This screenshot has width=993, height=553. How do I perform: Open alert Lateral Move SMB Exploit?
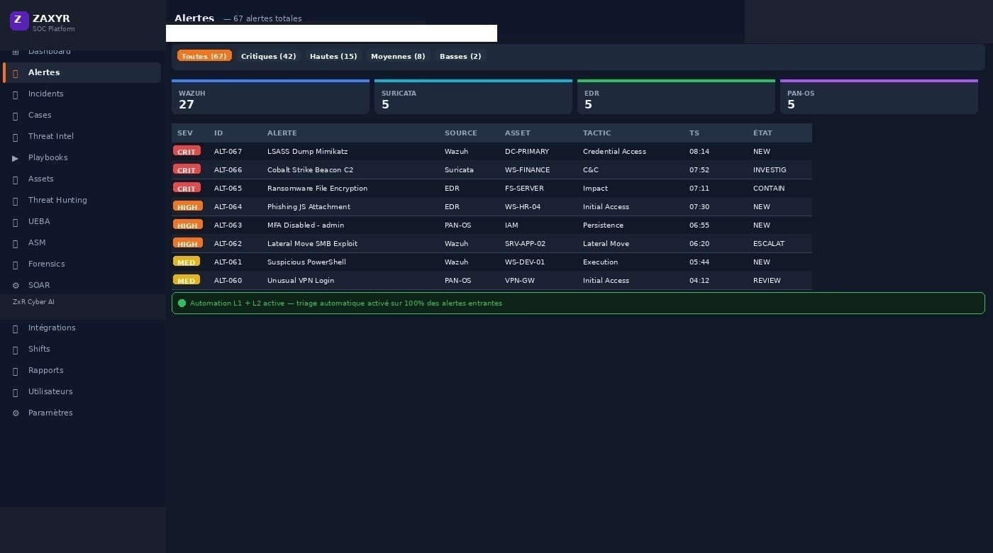tap(312, 244)
